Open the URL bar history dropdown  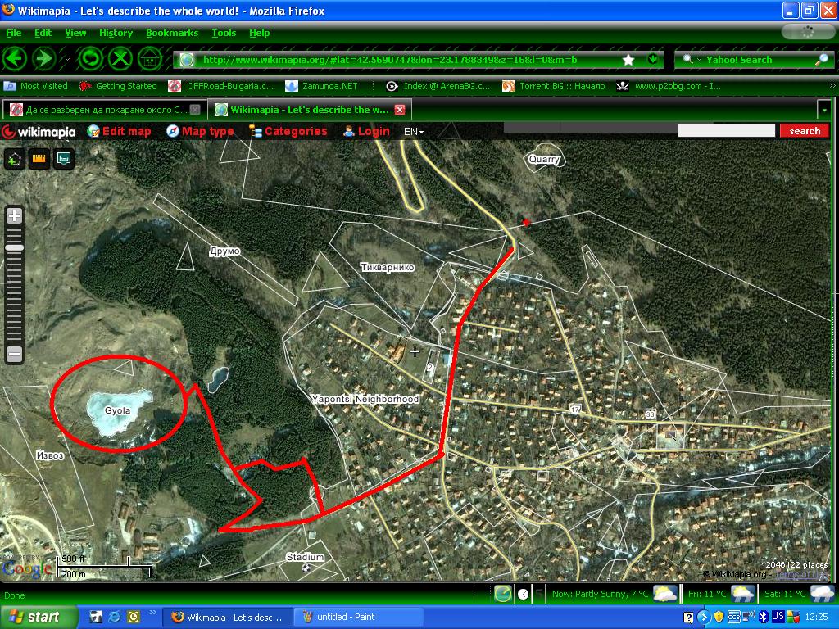click(652, 59)
